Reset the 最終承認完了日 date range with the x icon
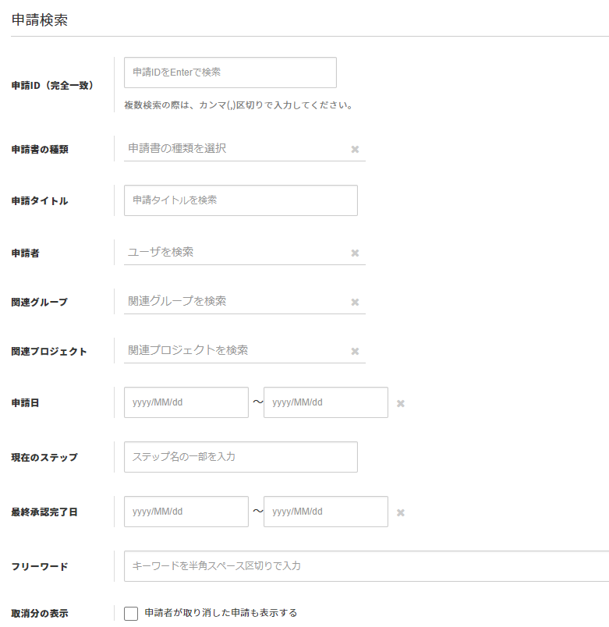The width and height of the screenshot is (609, 627). (401, 512)
